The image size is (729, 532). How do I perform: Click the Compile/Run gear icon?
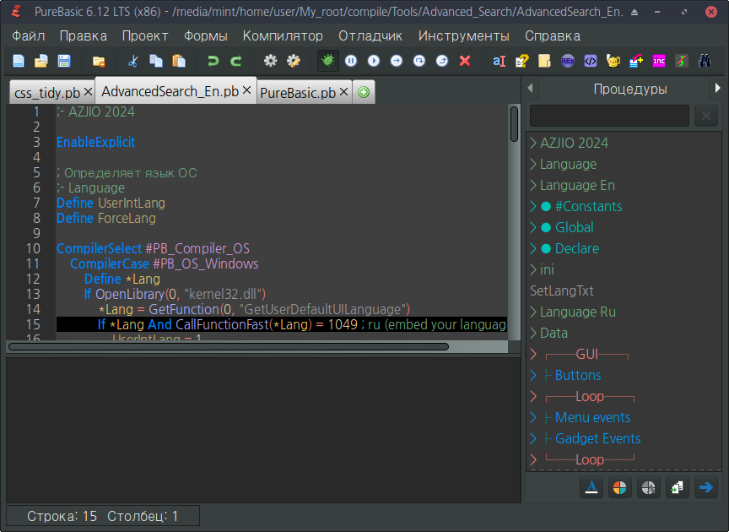[271, 61]
